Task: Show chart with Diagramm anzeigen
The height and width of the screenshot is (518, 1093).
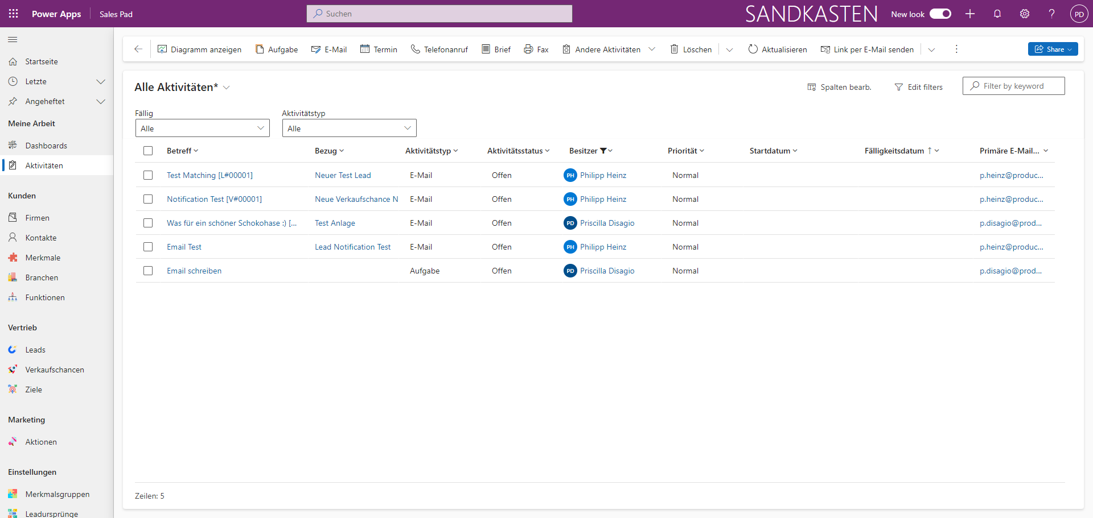Action: point(200,49)
